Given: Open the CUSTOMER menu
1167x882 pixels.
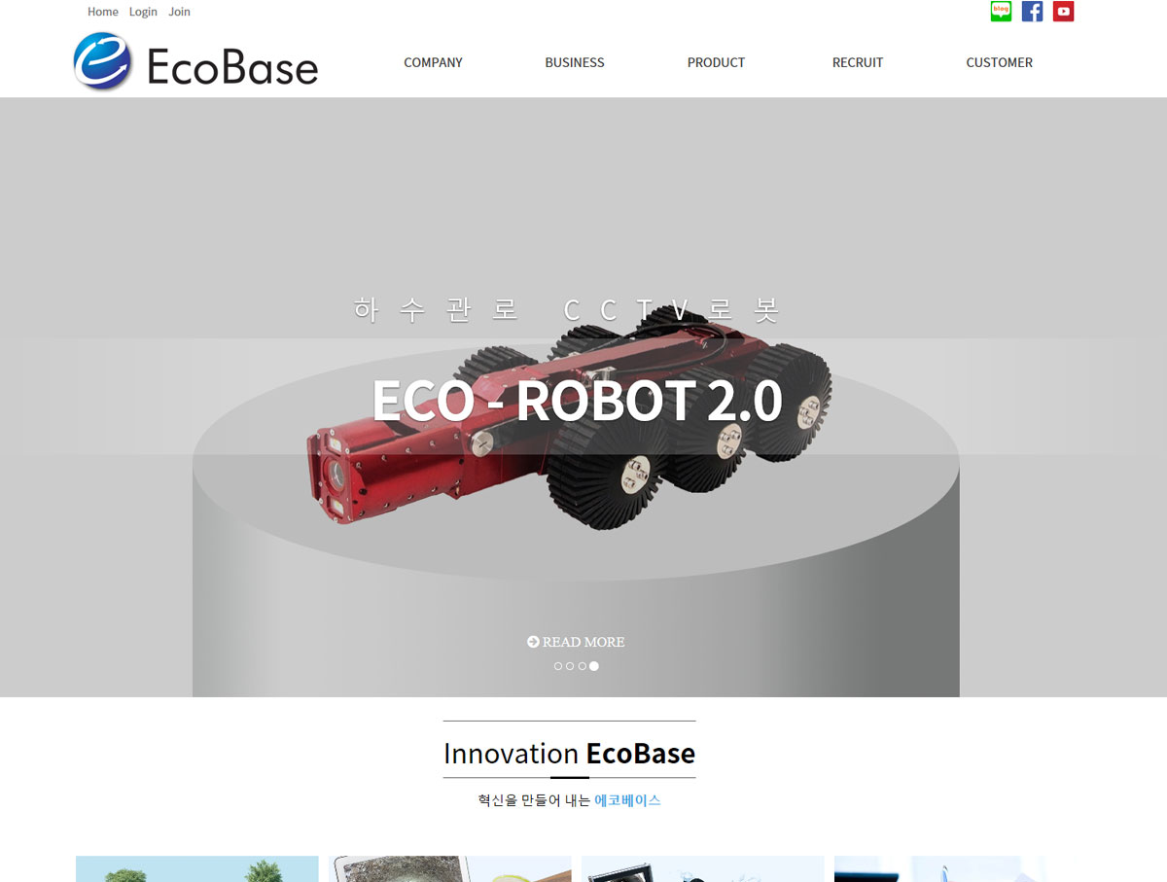Looking at the screenshot, I should tap(1000, 62).
